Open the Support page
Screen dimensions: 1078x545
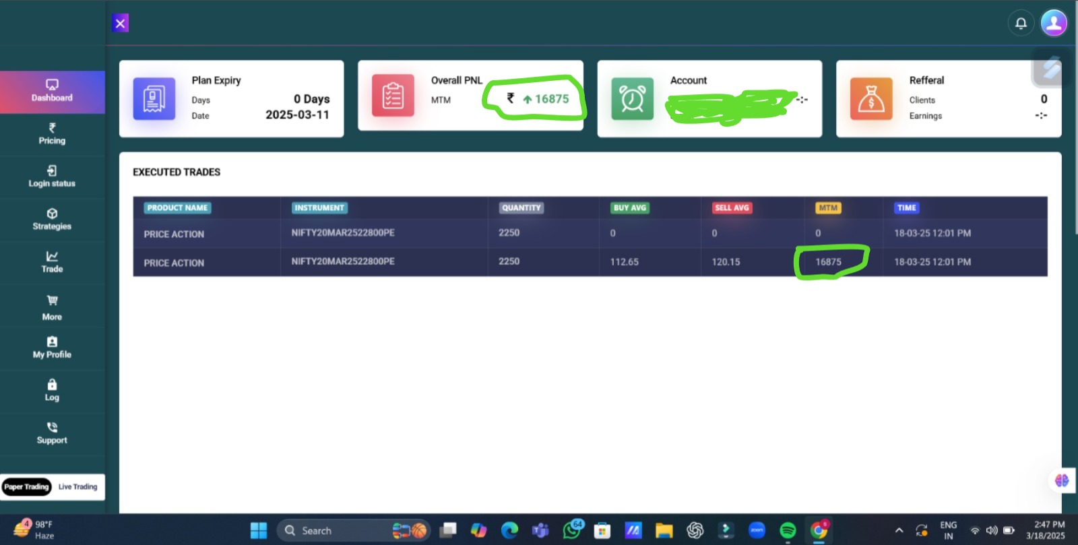(x=52, y=433)
